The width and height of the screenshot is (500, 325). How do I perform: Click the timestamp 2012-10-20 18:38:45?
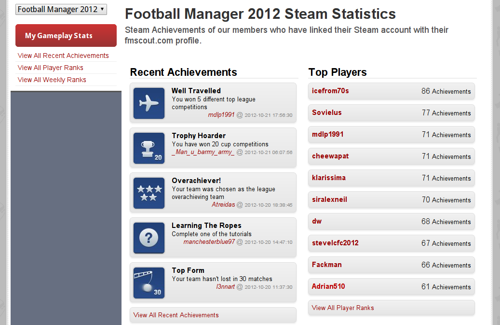pos(269,205)
